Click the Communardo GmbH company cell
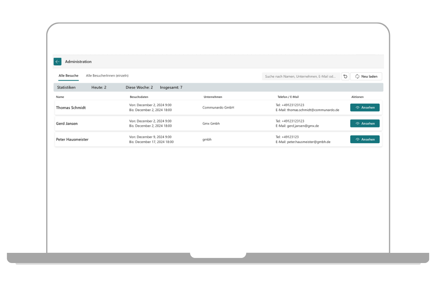The width and height of the screenshot is (436, 287). (x=218, y=108)
